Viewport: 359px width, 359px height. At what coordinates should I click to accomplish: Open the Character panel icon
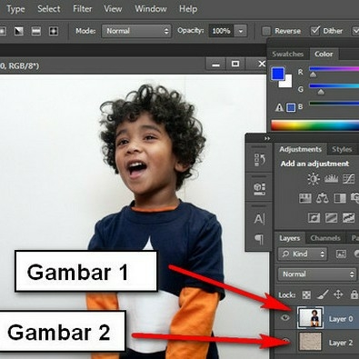pos(259,219)
